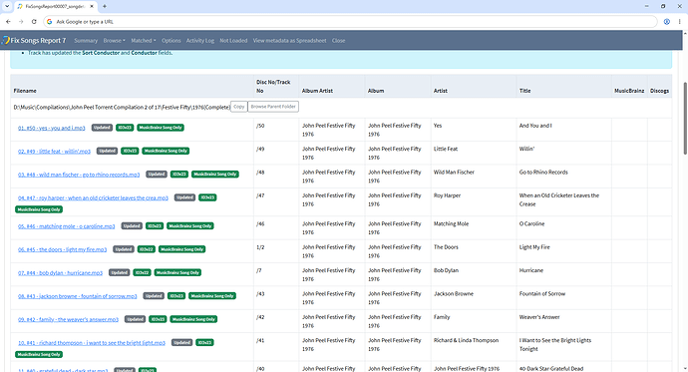Click the address bar URL field
Viewport: 688px width, 372px height.
coord(350,22)
